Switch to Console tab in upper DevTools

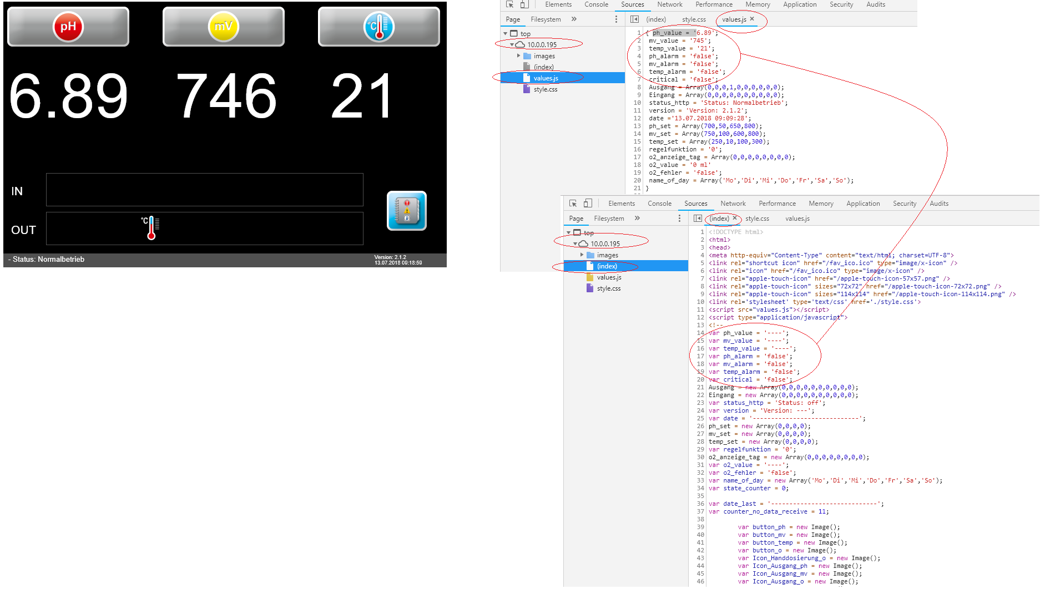(x=597, y=4)
